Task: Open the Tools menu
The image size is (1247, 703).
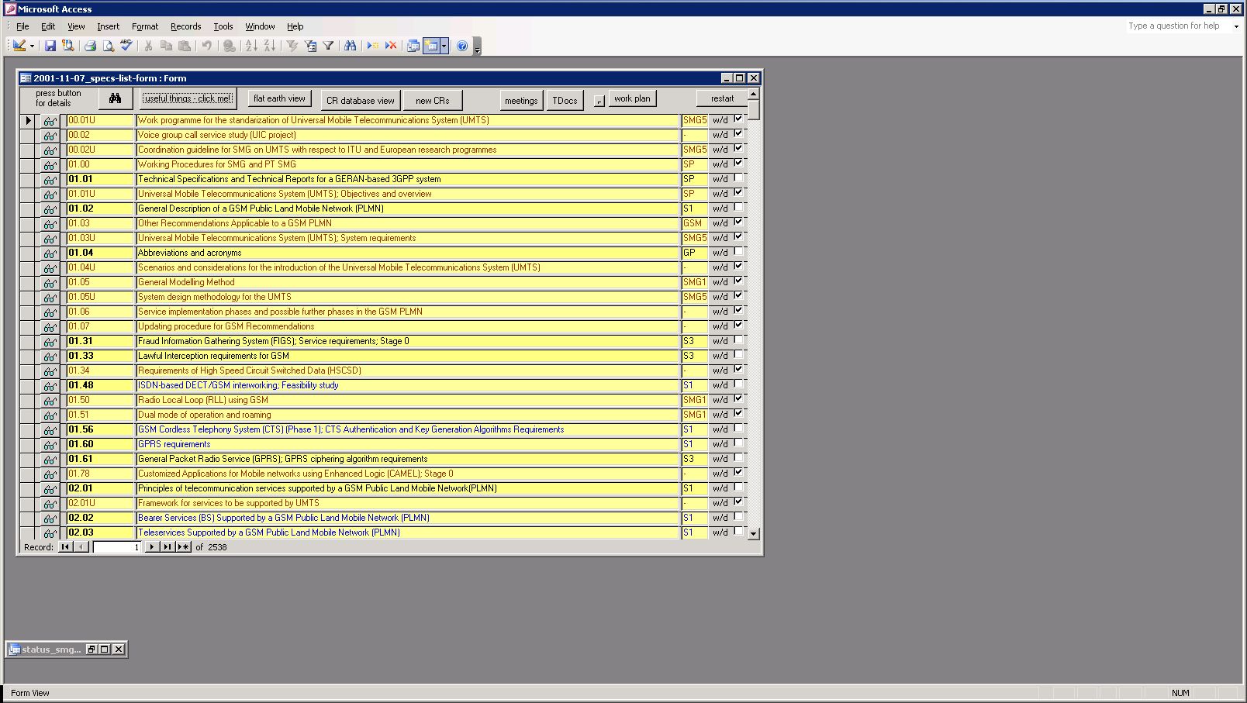Action: point(223,26)
